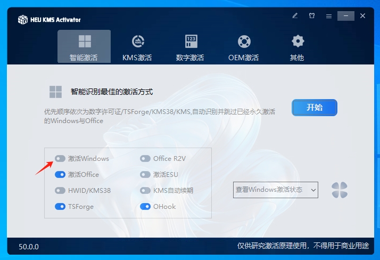Click the footer disclaimer 仅供研究激活原理使用
Image resolution: width=380 pixels, height=260 pixels.
pos(272,246)
